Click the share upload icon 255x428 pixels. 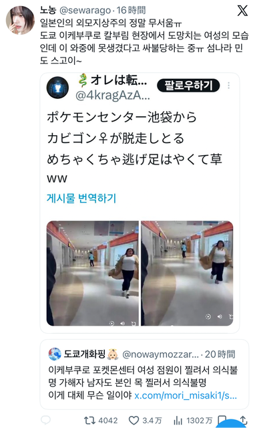(243, 420)
